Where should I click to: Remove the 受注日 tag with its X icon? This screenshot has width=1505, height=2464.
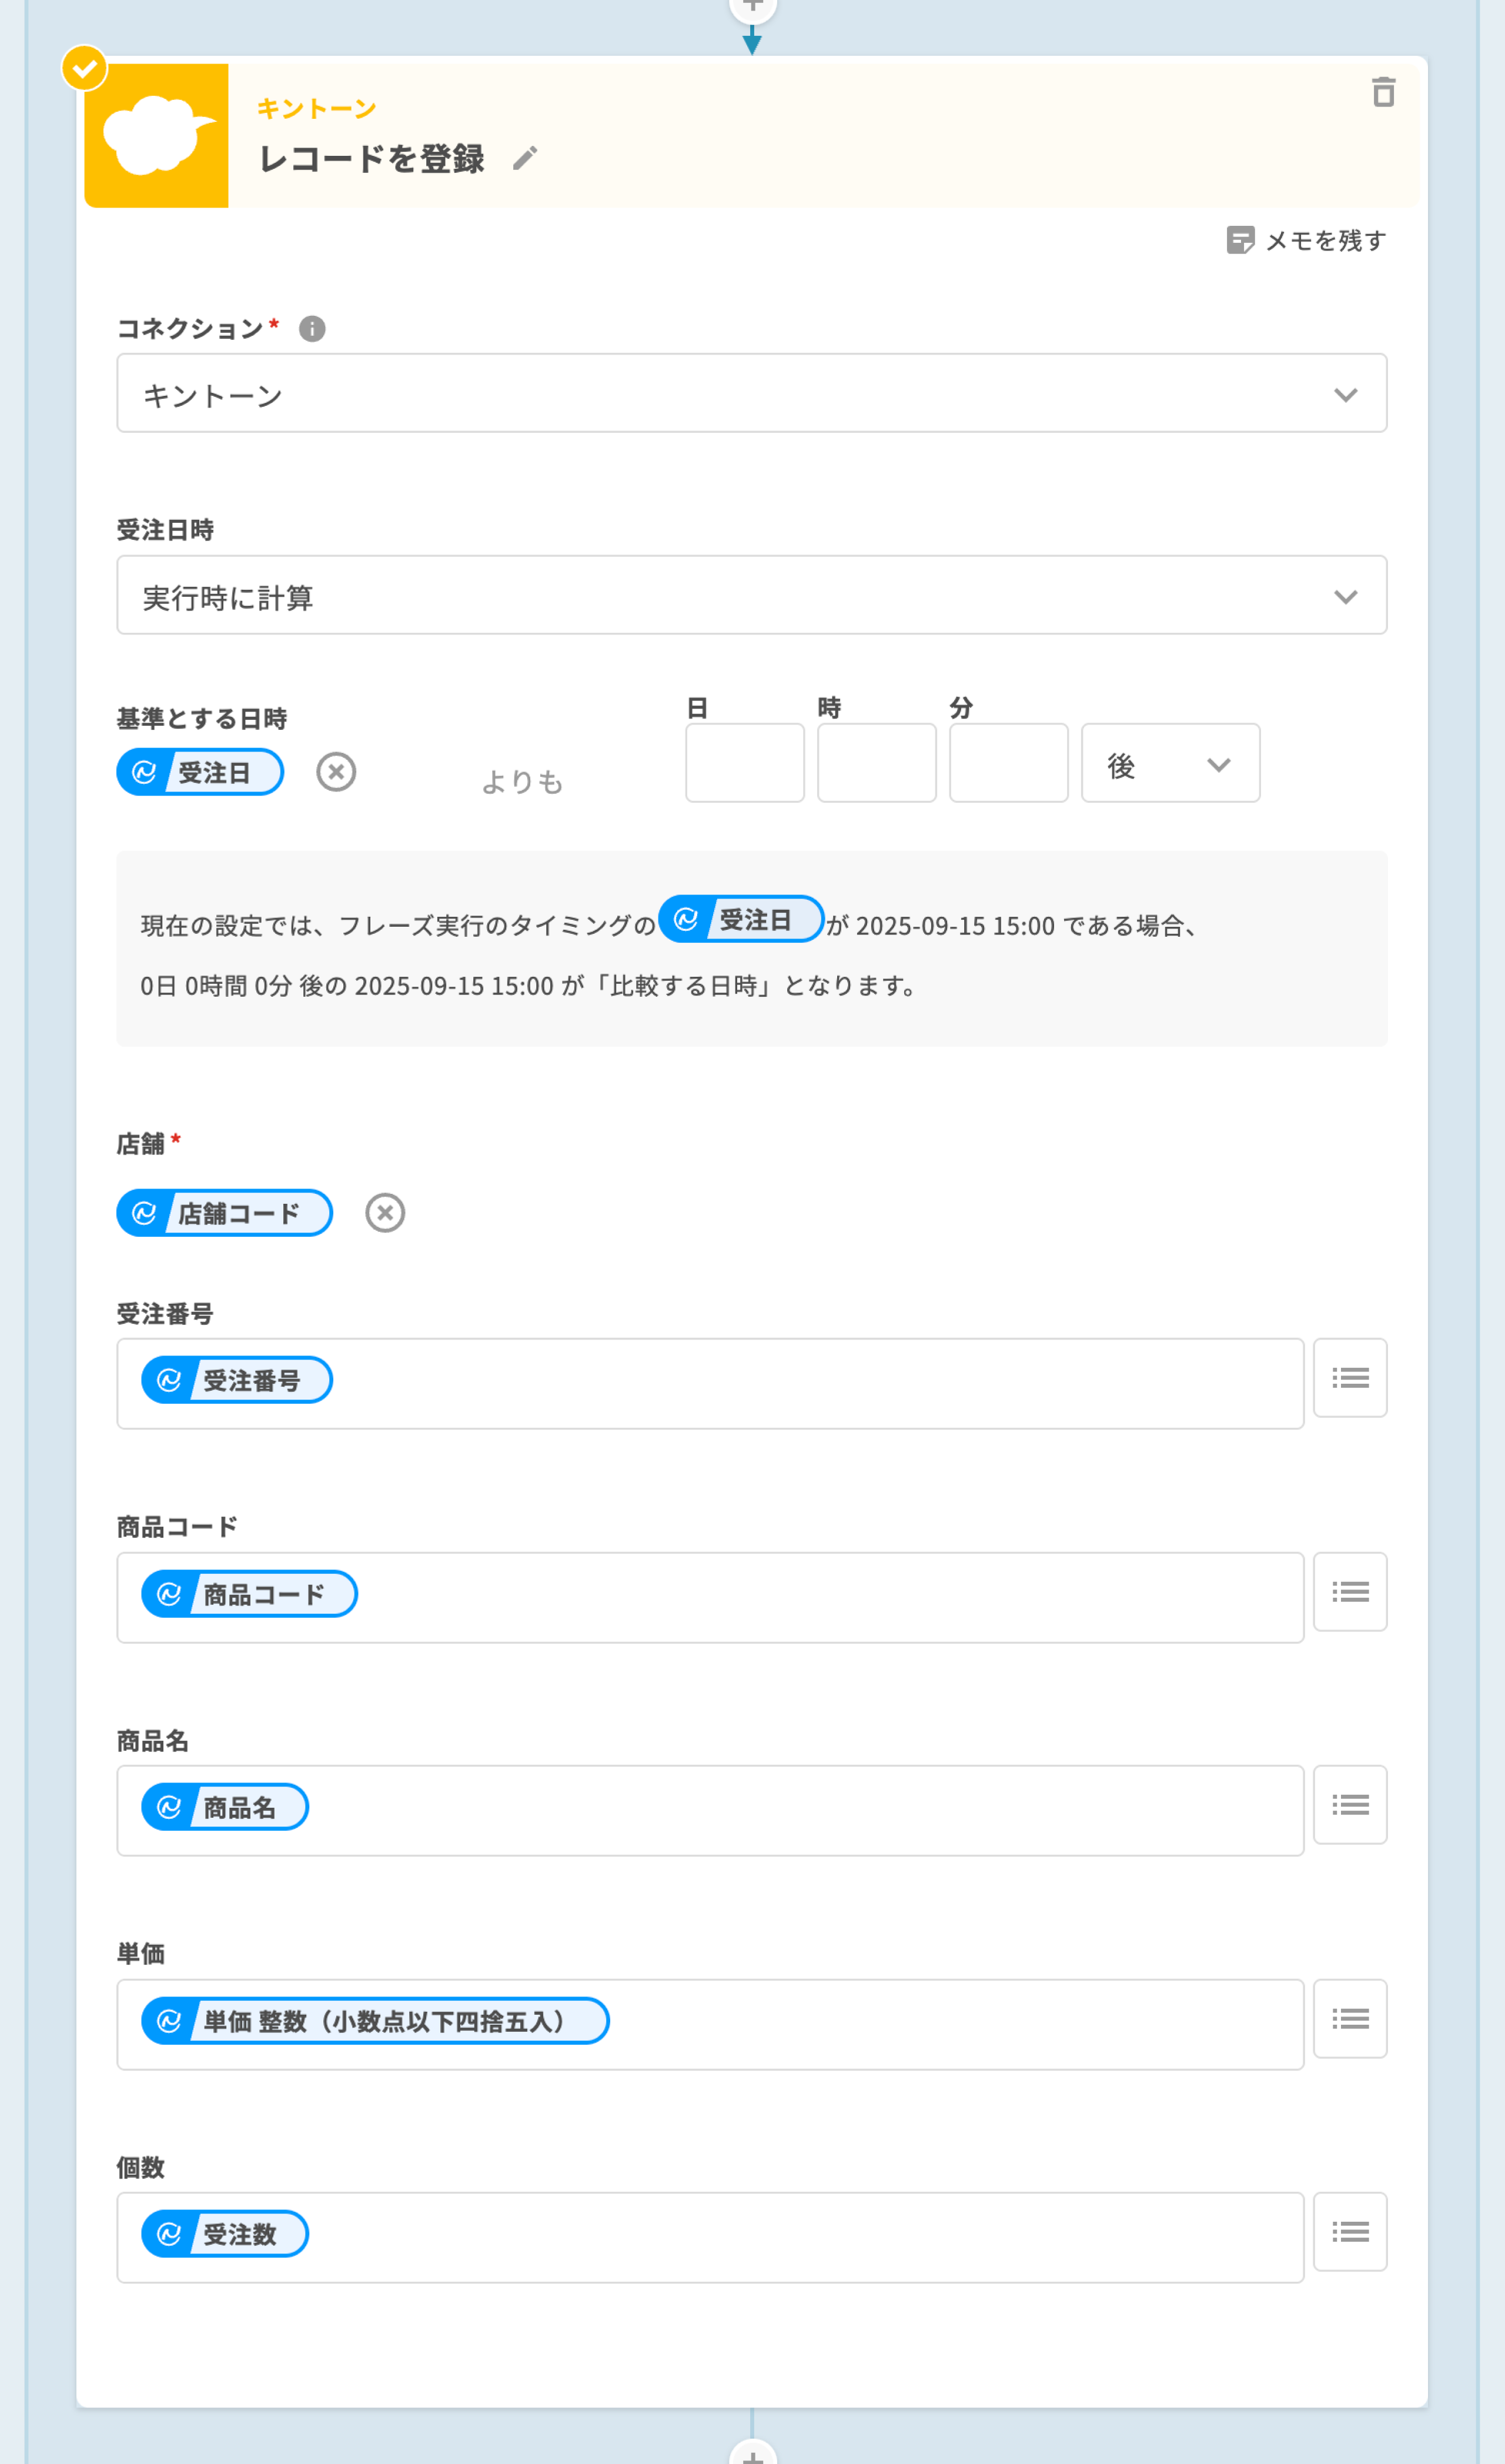coord(336,772)
